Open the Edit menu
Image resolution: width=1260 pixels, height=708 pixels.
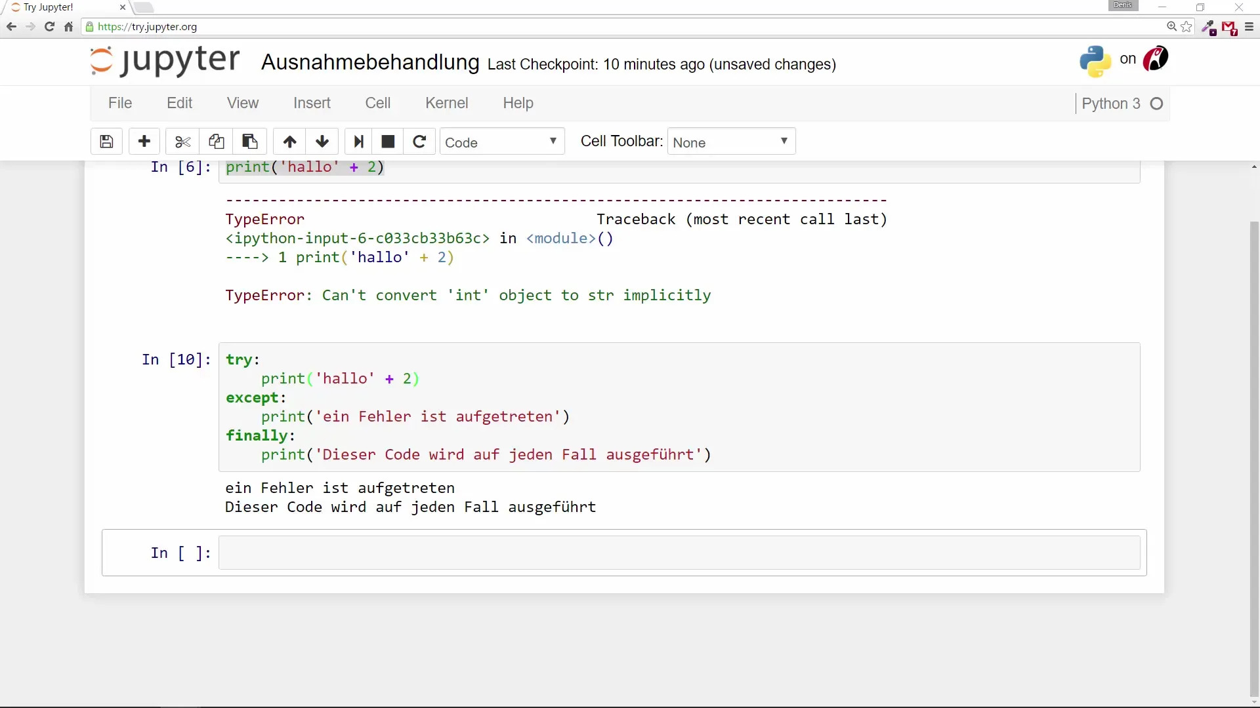179,103
